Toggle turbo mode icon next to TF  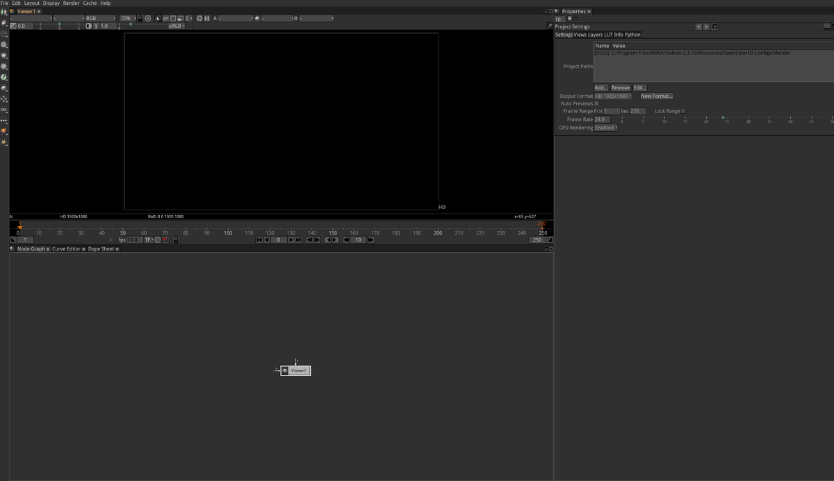click(158, 239)
